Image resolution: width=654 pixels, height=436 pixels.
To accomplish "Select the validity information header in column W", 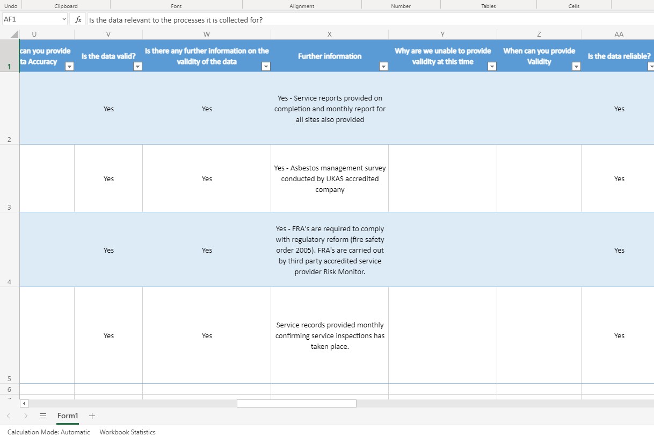I will 207,56.
